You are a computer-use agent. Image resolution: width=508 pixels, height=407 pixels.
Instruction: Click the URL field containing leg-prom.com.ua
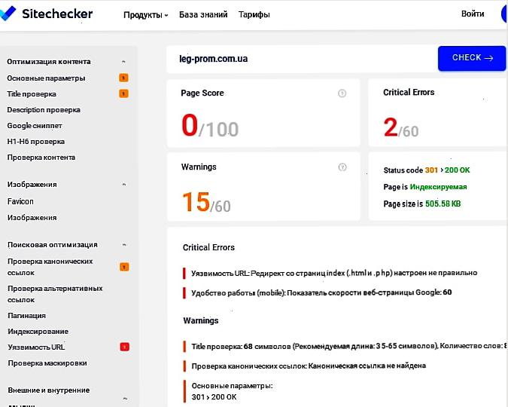pos(302,59)
